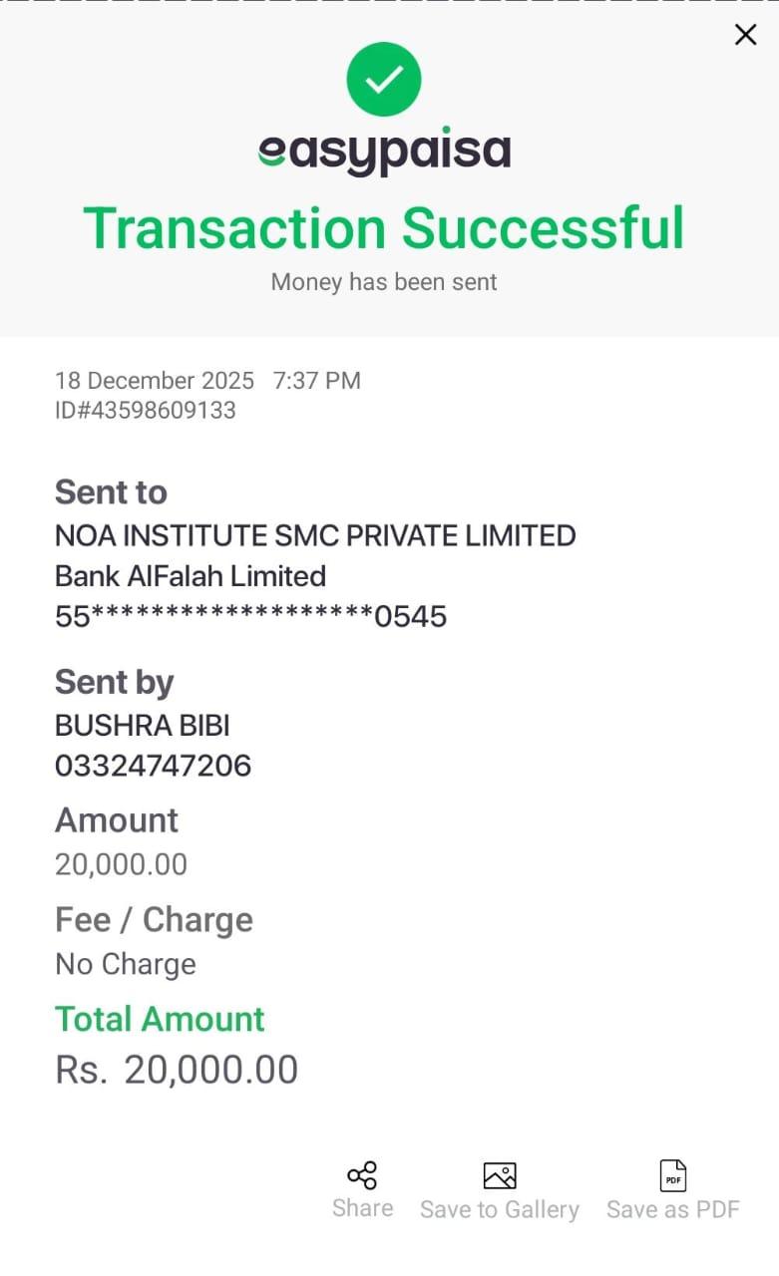This screenshot has height=1276, width=779.
Task: Tap the Share icon
Action: point(362,1175)
